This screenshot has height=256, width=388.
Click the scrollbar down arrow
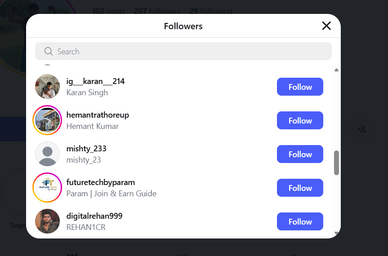(x=336, y=233)
